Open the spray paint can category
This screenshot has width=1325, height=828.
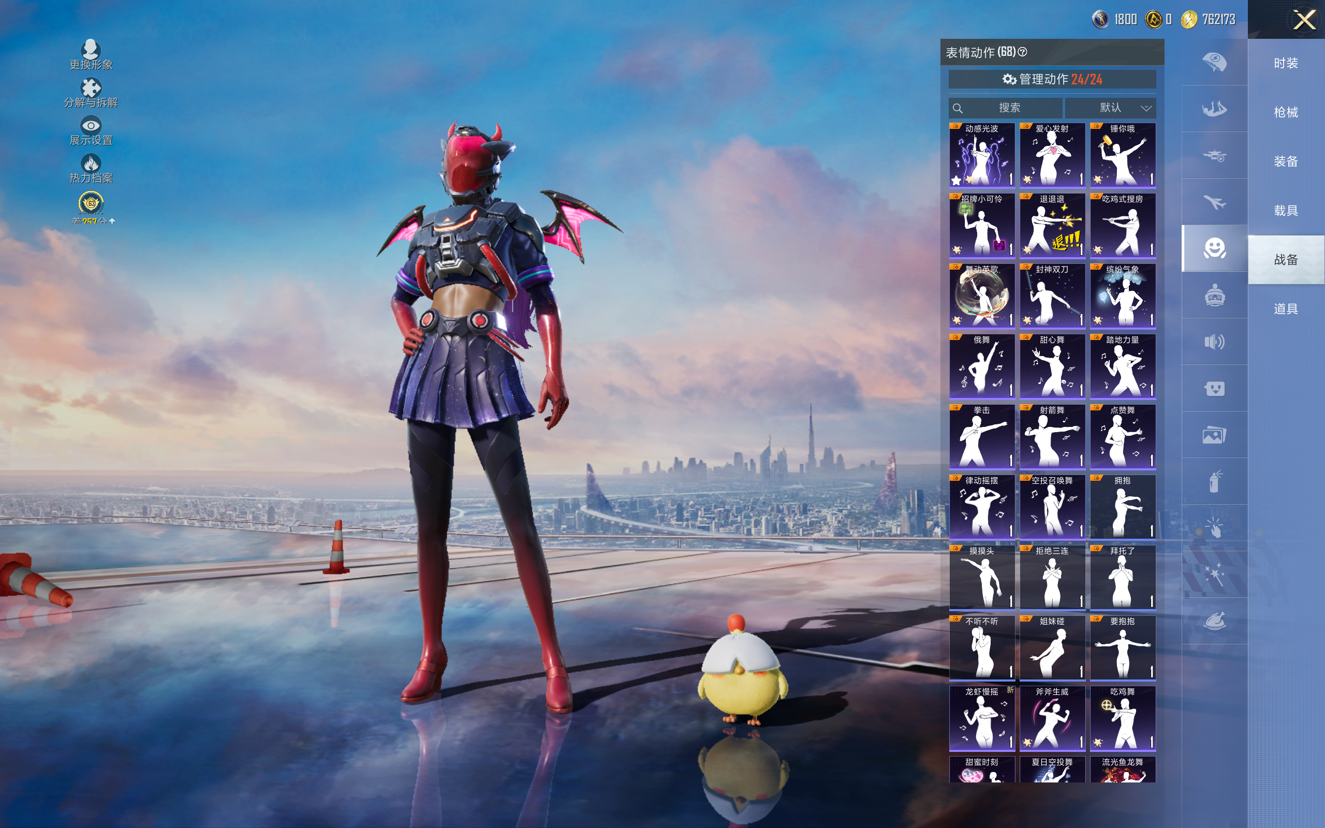click(1214, 481)
